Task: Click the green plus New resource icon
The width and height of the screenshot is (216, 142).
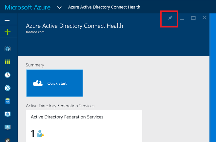Action: pyautogui.click(x=7, y=32)
